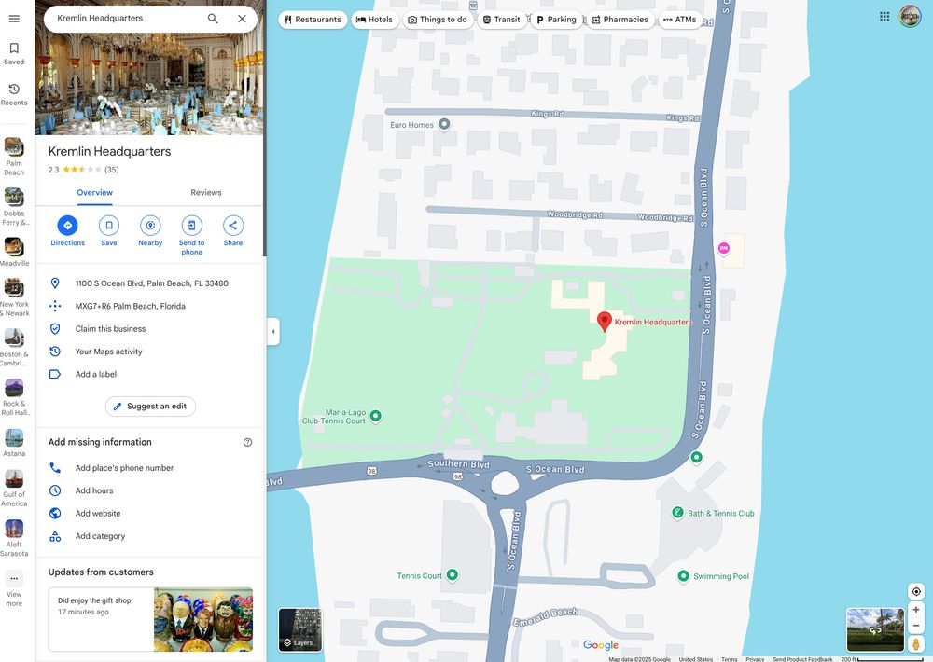Viewport: 933px width, 662px height.
Task: Filter map by Restaurants chip
Action: pyautogui.click(x=313, y=19)
